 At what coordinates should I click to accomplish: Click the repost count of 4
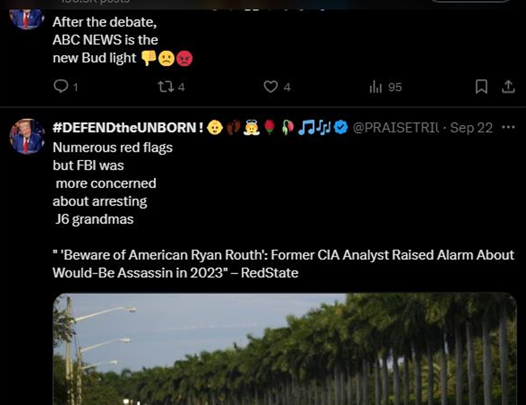(181, 87)
